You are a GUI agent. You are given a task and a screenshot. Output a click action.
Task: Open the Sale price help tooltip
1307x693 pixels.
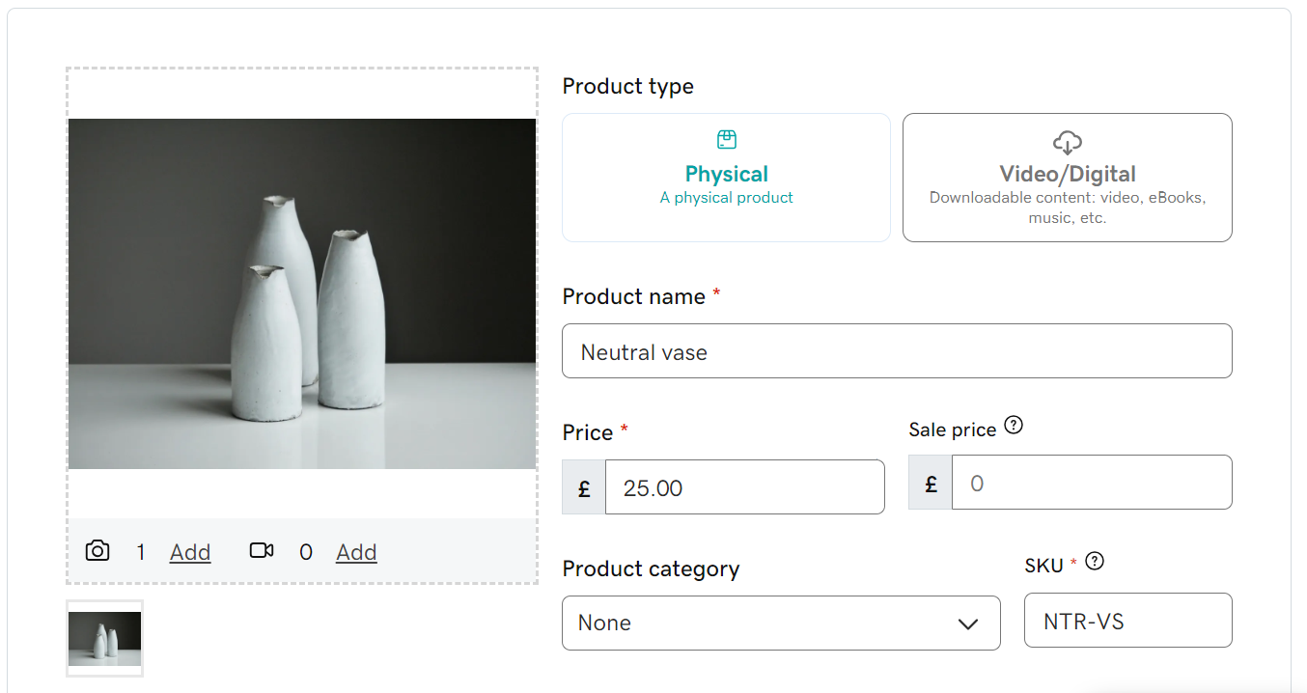1014,423
